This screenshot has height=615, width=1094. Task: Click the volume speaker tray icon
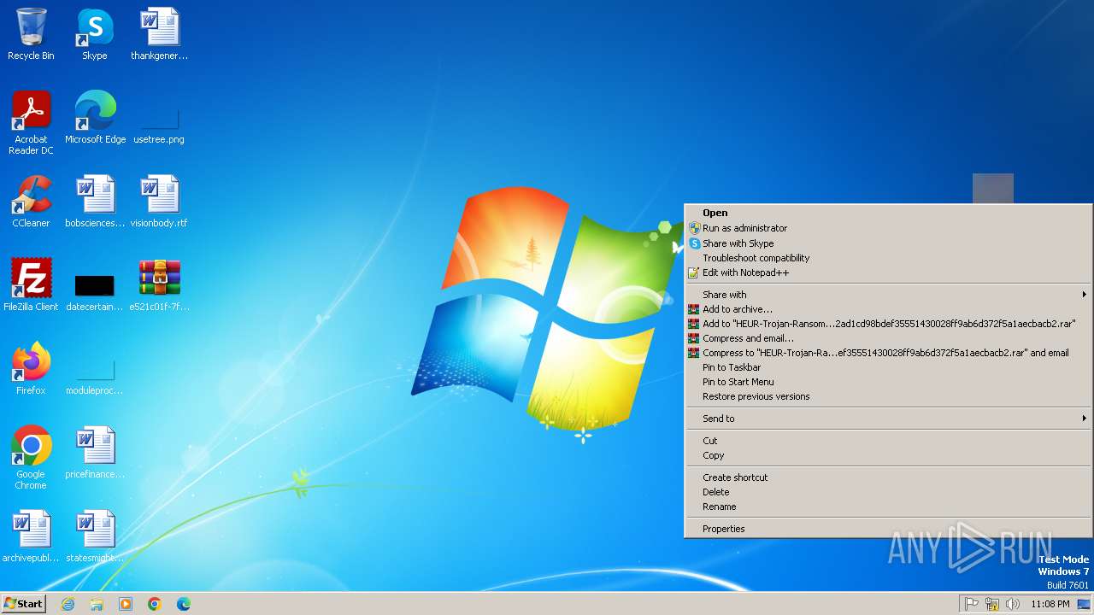click(1013, 604)
